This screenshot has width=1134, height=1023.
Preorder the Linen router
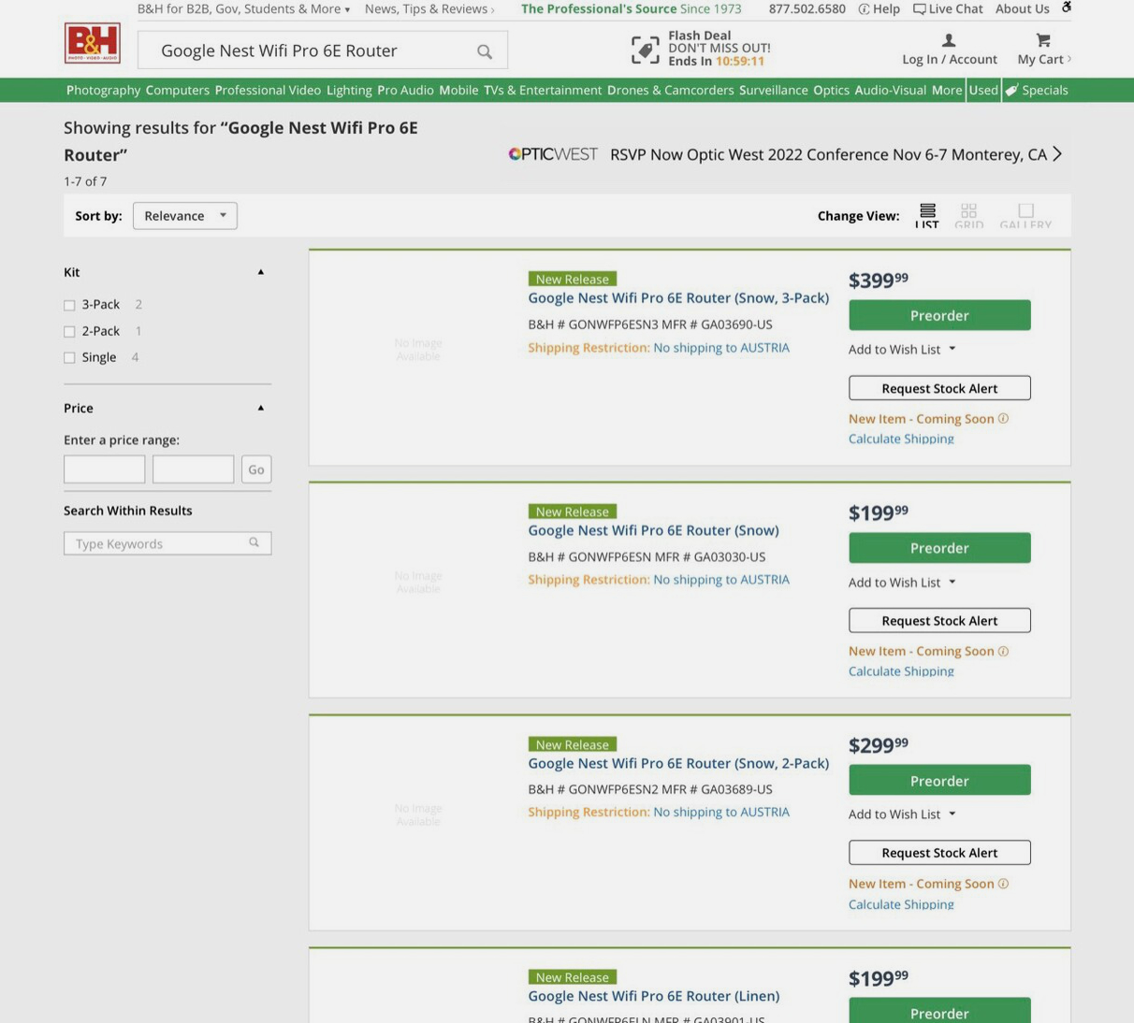tap(939, 1011)
